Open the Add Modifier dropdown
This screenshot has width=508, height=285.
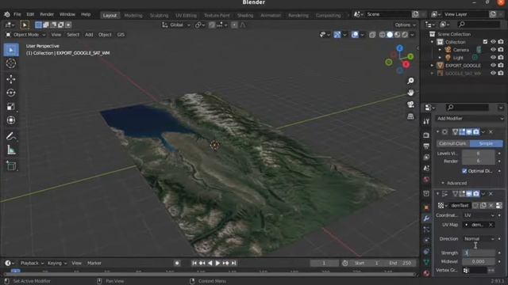[469, 119]
